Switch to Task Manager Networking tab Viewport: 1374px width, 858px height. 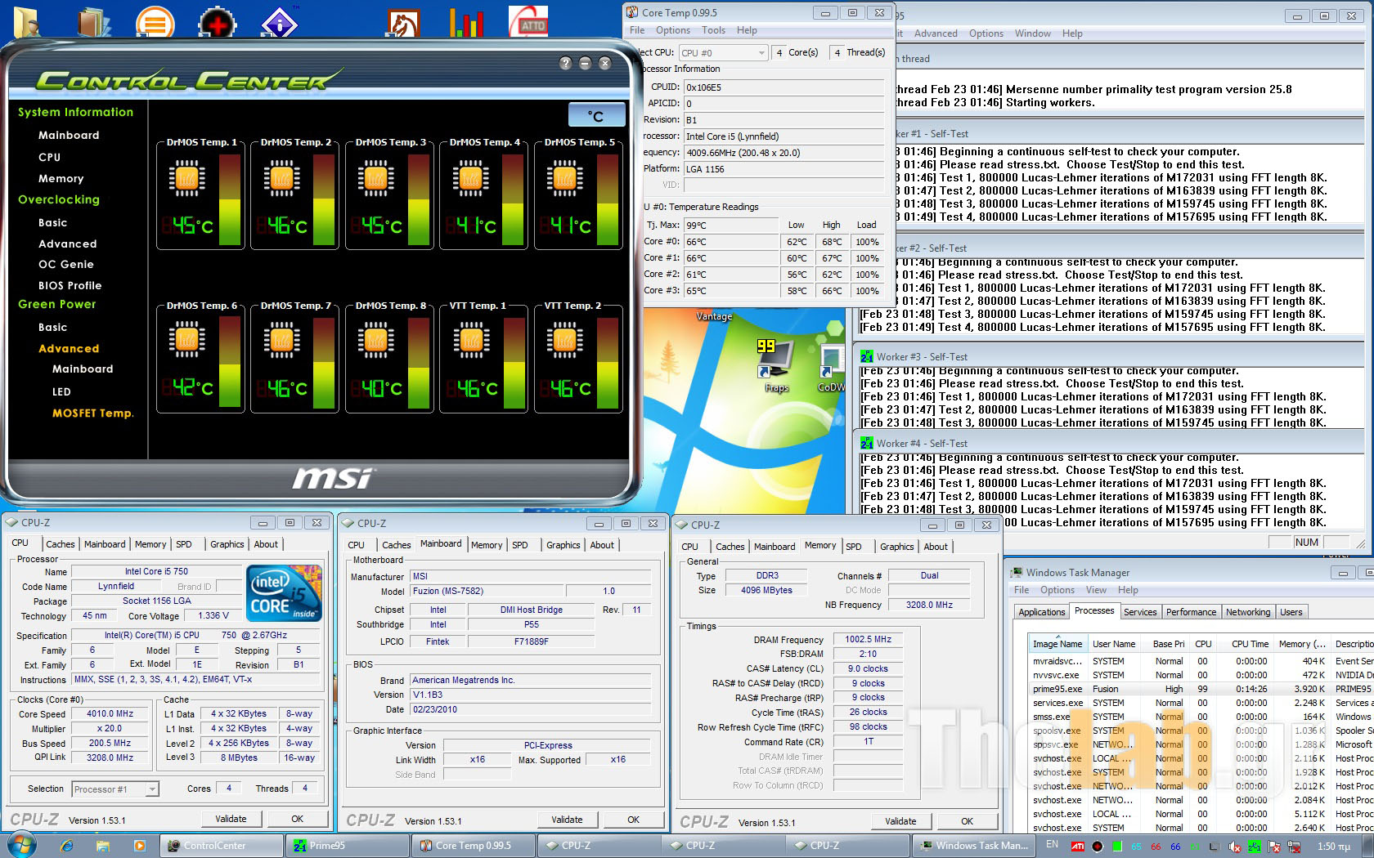(1247, 612)
